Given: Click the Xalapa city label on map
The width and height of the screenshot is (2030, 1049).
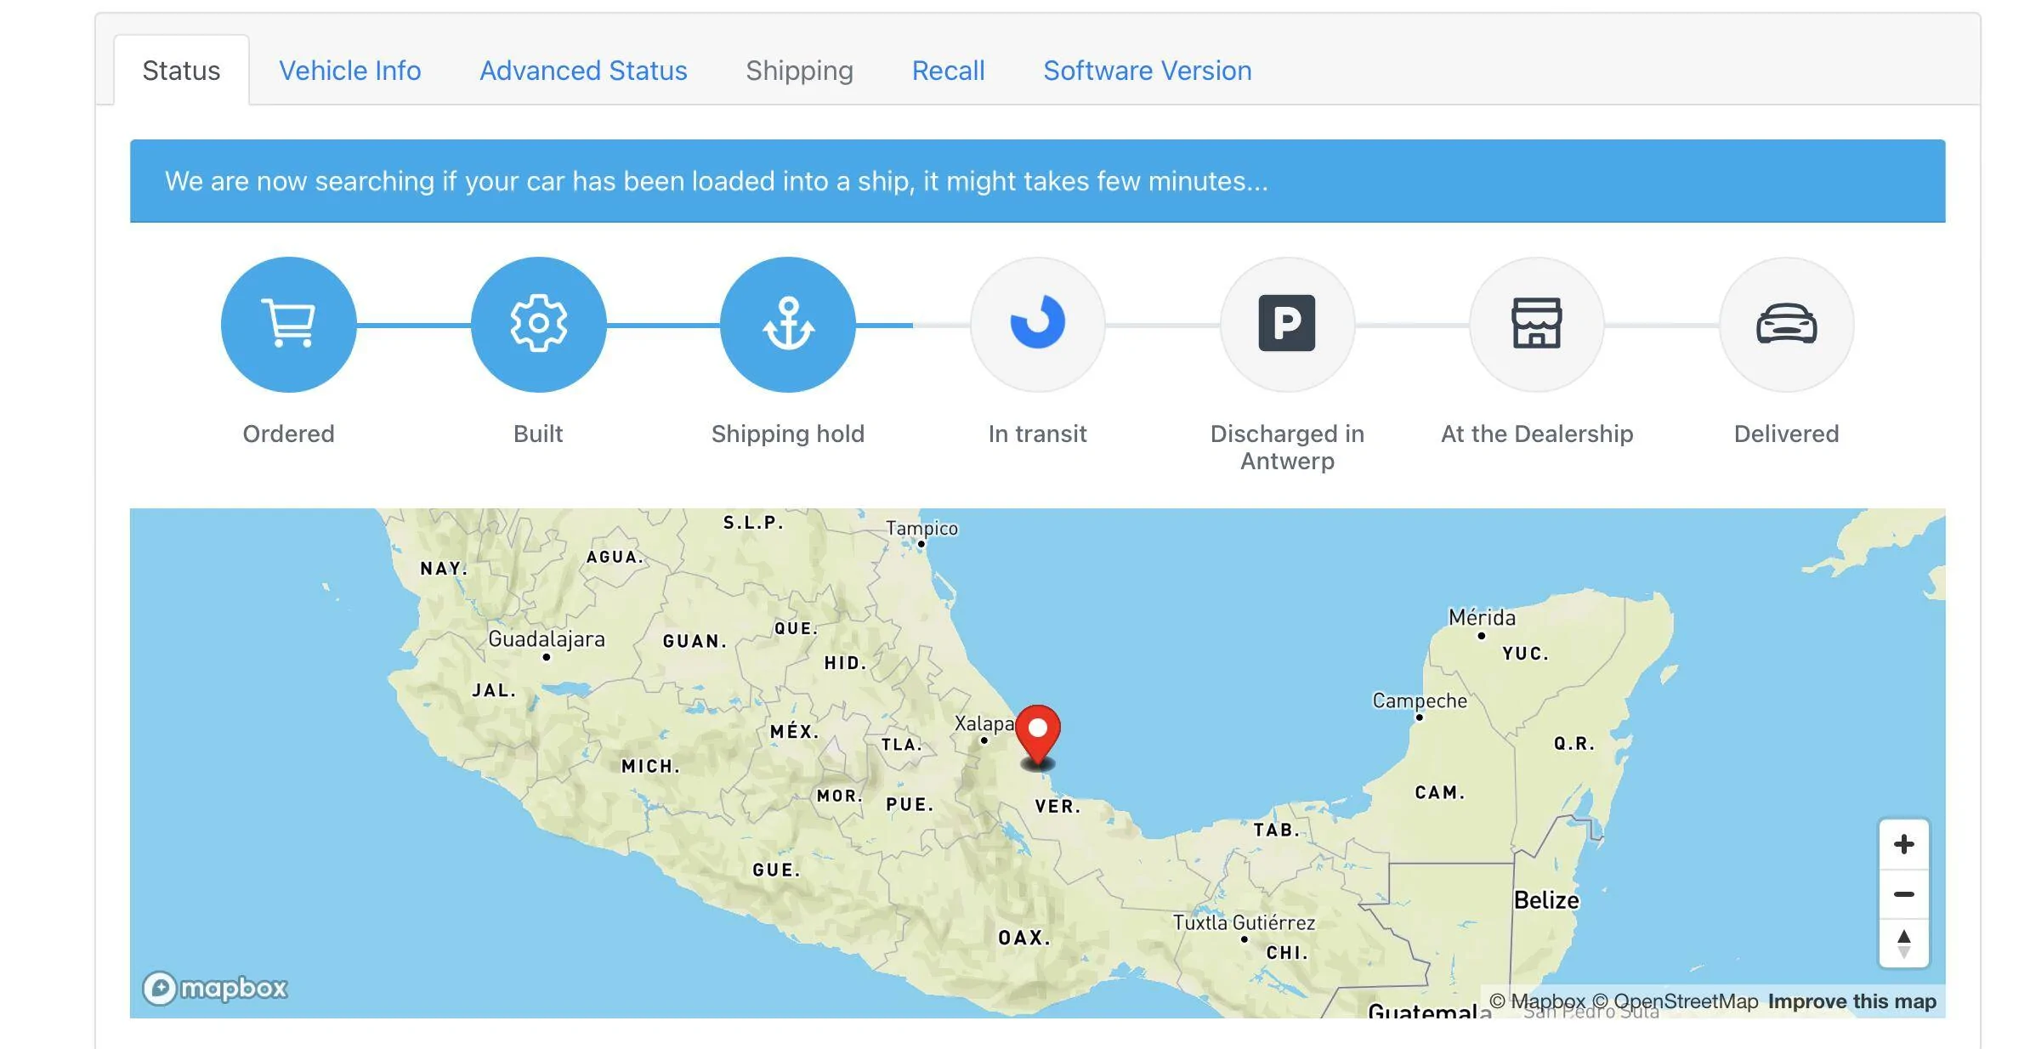Looking at the screenshot, I should (x=984, y=723).
